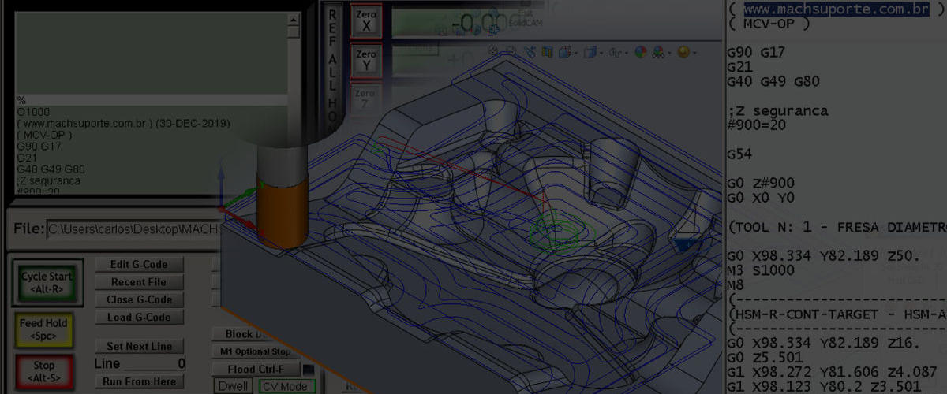This screenshot has height=394, width=947.
Task: Select the G40 G49 G80 line in Mach3 G-code window
Action: coord(51,169)
